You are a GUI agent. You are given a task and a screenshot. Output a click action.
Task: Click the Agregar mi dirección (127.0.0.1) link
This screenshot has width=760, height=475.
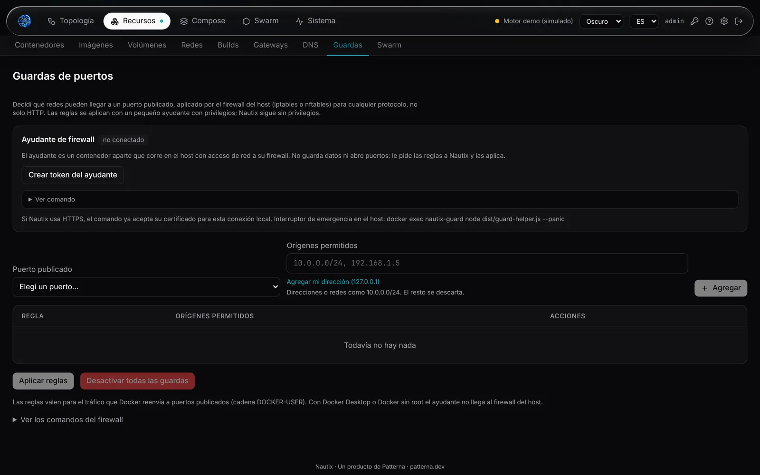tap(333, 282)
